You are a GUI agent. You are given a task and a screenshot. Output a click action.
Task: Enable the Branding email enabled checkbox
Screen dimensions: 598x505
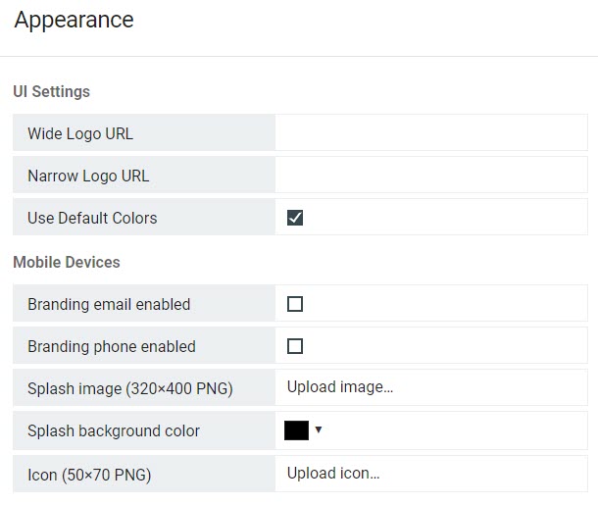tap(295, 304)
